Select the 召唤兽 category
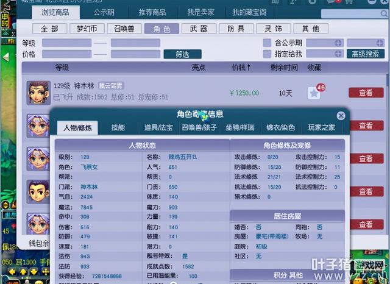This screenshot has height=284, width=390. (124, 29)
